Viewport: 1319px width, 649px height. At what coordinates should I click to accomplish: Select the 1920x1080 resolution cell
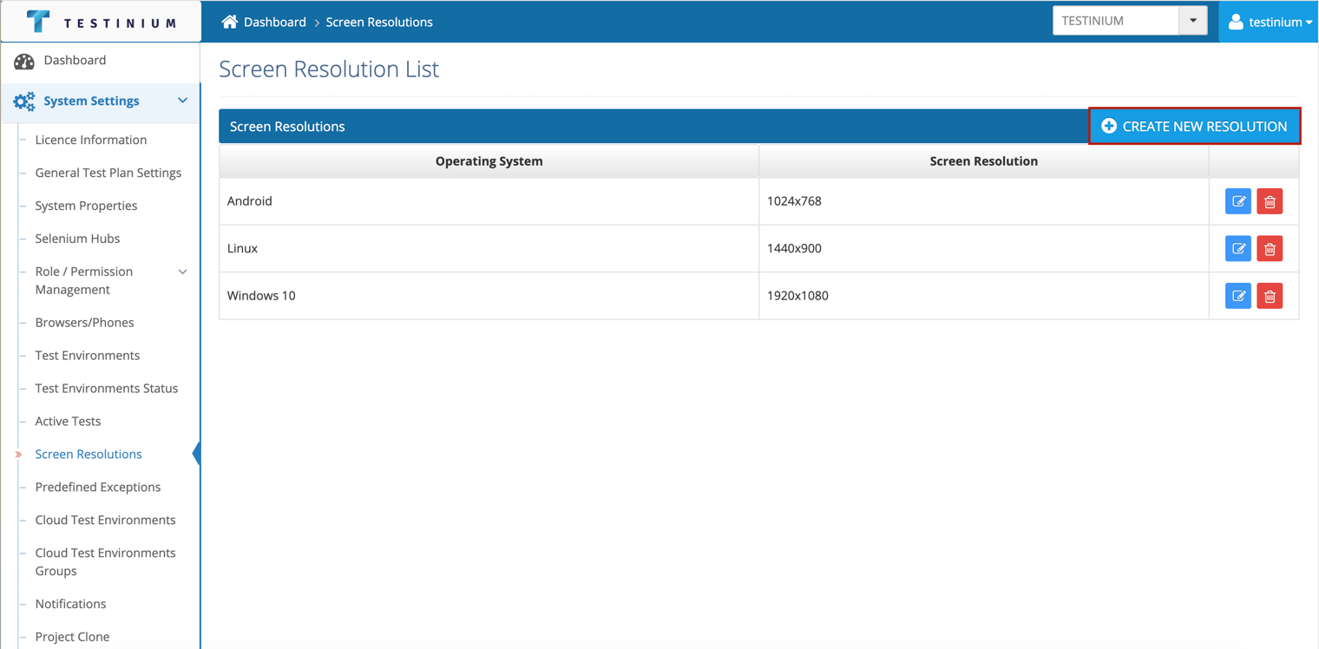[x=984, y=296]
